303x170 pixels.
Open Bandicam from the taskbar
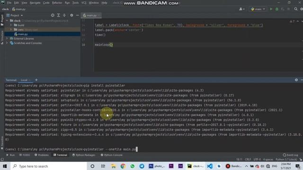(234, 166)
